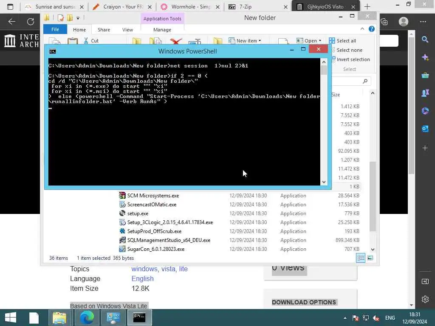The image size is (435, 326).
Task: Select setup.exe file
Action: 138,214
